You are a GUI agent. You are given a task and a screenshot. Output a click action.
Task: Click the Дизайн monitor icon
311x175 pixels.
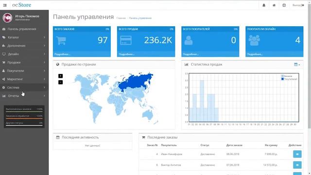pos(4,54)
